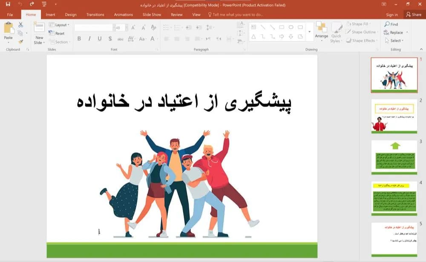426x262 pixels.
Task: Increase the font size
Action: (x=133, y=27)
